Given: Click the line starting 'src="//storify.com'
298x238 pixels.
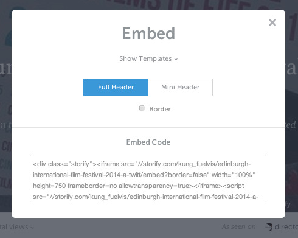Looking at the screenshot, I should tap(145, 197).
